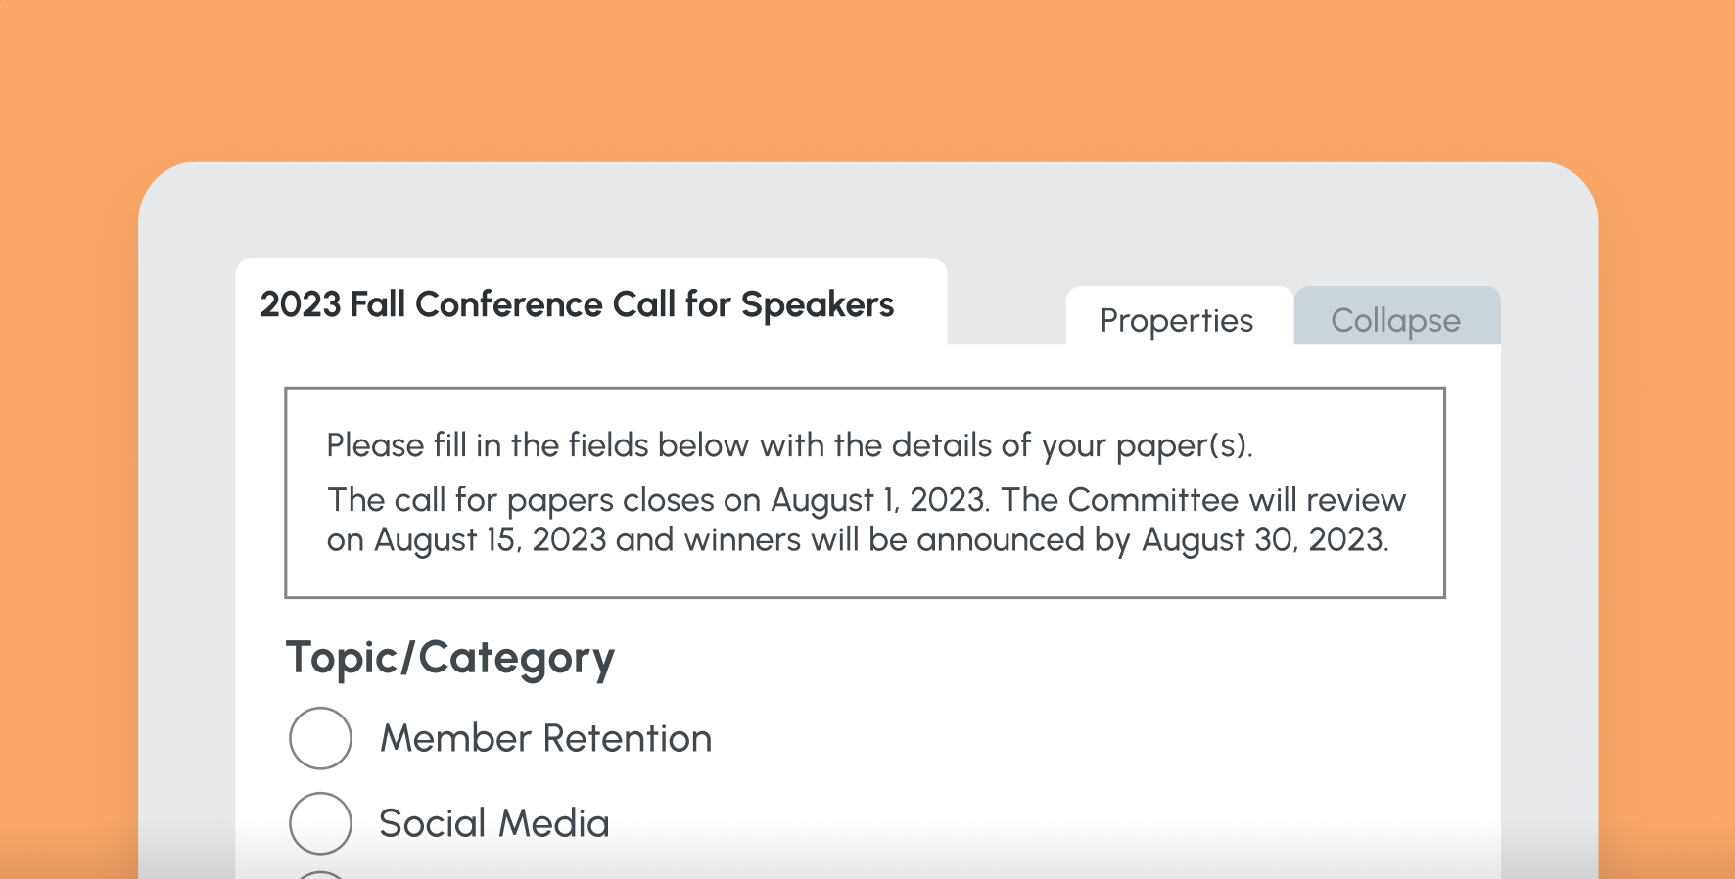The height and width of the screenshot is (879, 1735).
Task: Click the Topic/Category section heading
Action: (450, 658)
